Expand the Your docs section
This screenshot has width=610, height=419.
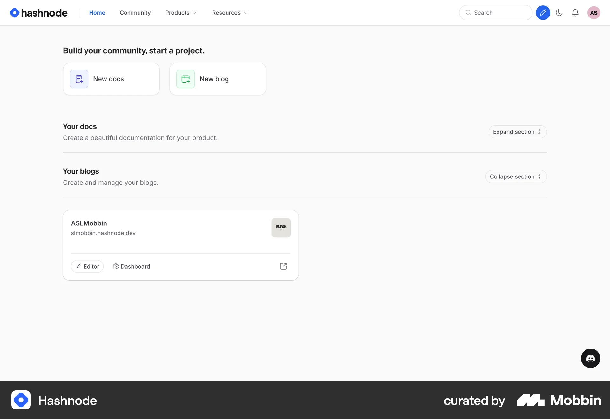click(517, 132)
